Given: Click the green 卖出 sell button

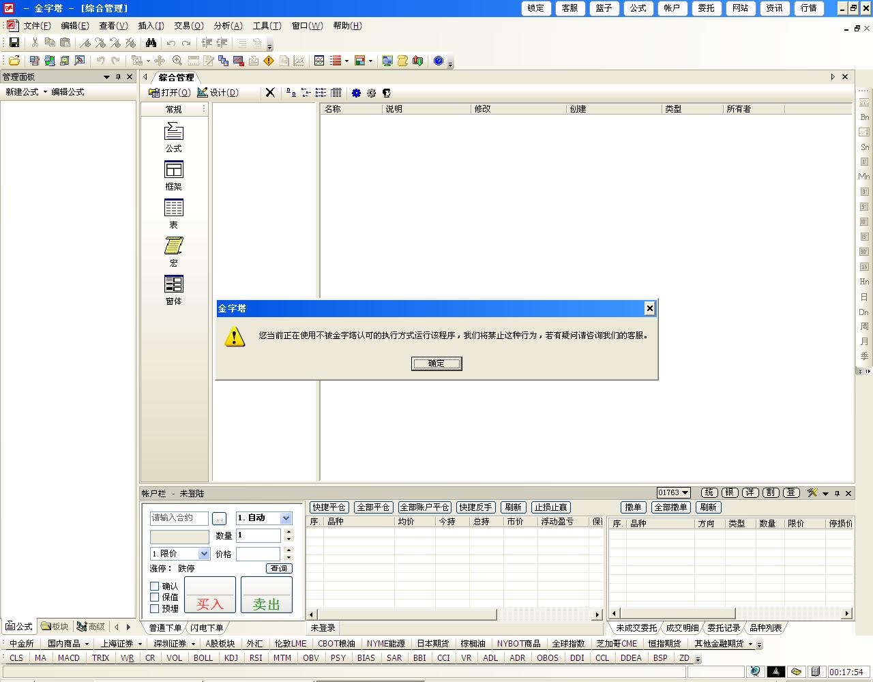Looking at the screenshot, I should click(x=267, y=595).
